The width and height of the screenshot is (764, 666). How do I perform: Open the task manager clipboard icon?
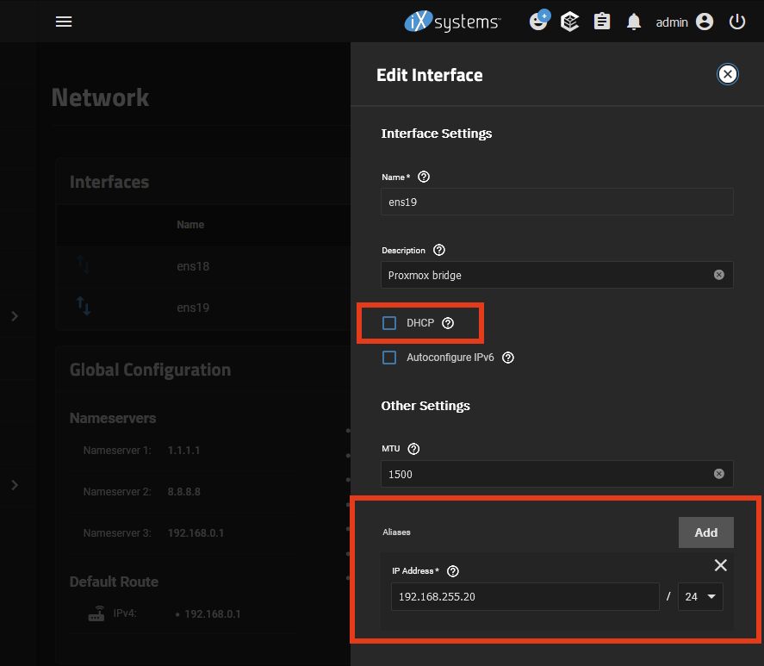tap(602, 22)
